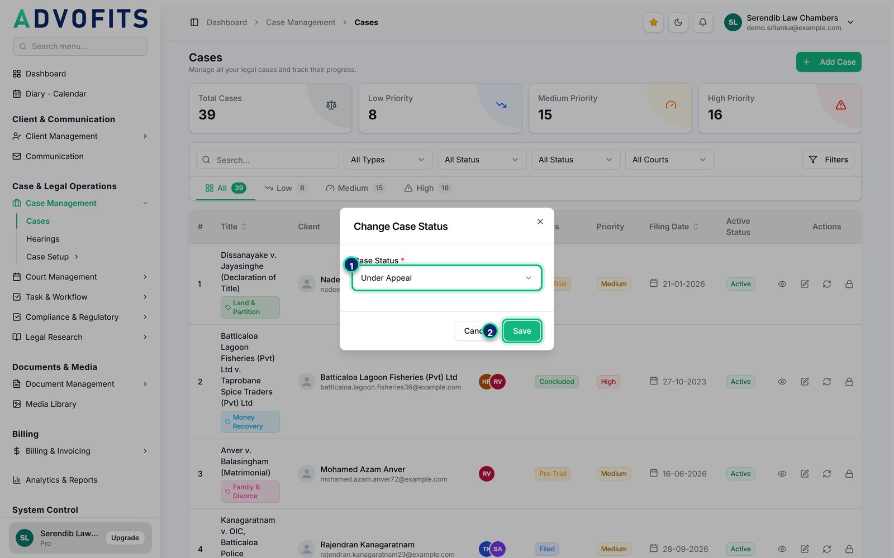Click the Add Case button
The height and width of the screenshot is (558, 894).
coord(829,62)
